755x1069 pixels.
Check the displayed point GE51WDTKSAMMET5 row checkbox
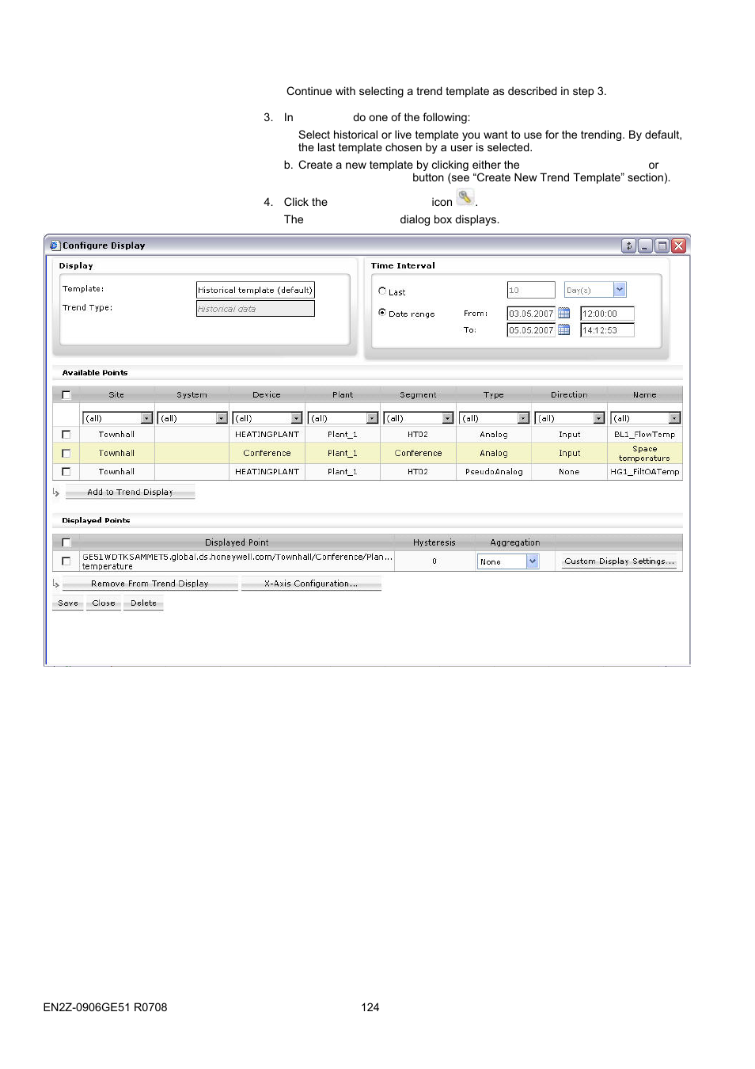click(66, 561)
